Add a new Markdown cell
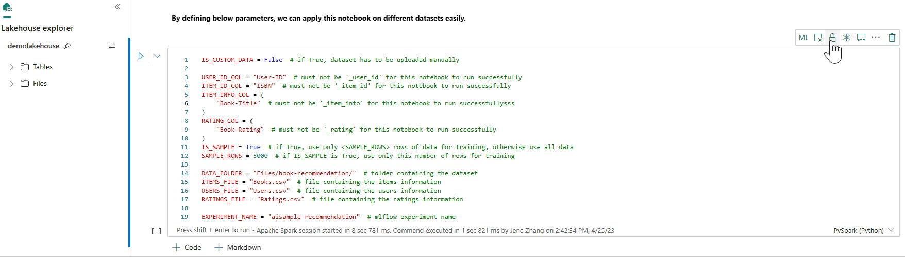Screen dimensions: 905x257 238,247
